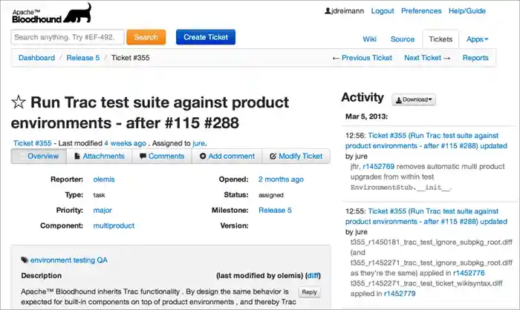The image size is (520, 310).
Task: Open the Reports link
Action: pos(475,58)
